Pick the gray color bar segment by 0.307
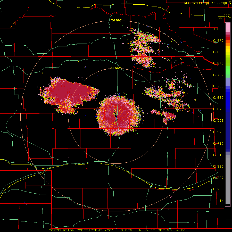This screenshot has height=232, width=232. point(228,179)
